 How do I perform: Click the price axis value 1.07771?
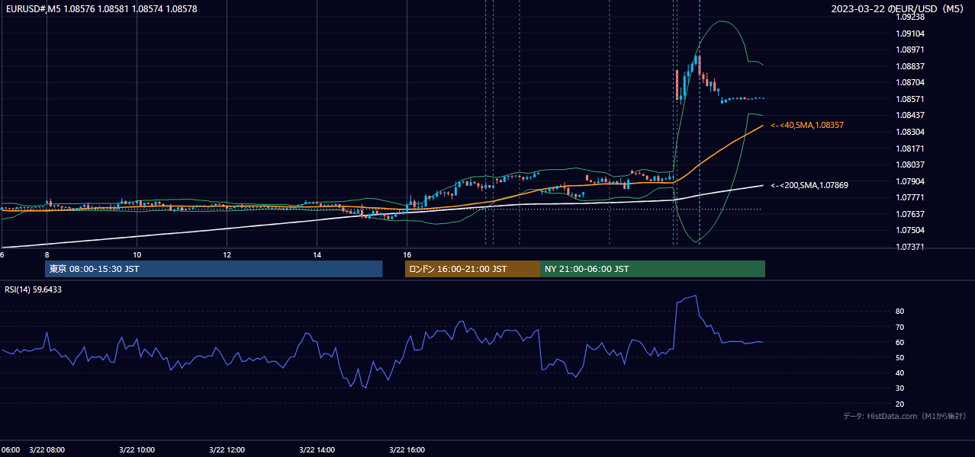910,197
